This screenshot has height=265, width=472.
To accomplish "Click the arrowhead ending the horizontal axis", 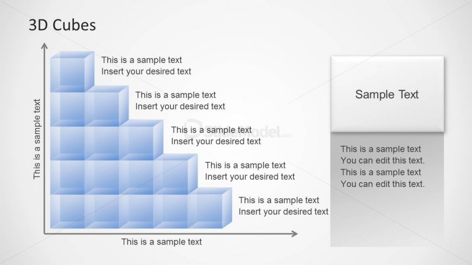I will point(295,234).
